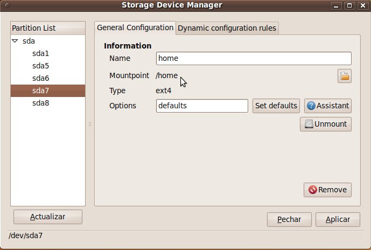This screenshot has height=250, width=371.
Task: Close the Storage Device Manager window
Action: tap(363, 5)
